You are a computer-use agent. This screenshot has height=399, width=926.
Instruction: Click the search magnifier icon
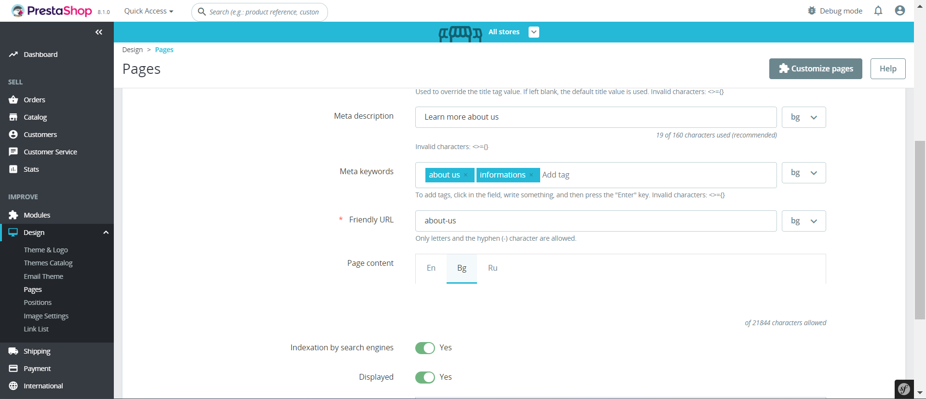pos(202,12)
